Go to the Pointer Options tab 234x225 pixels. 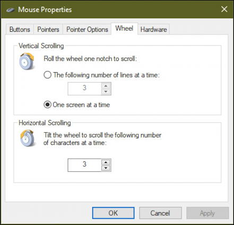87,29
